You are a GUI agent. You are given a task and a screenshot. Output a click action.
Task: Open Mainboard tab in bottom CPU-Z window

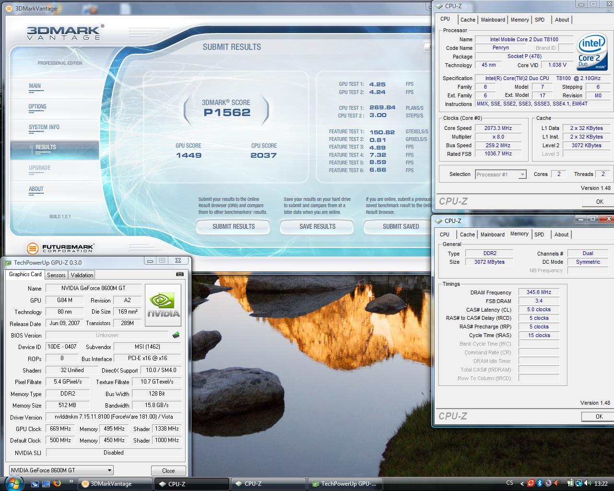coord(493,234)
